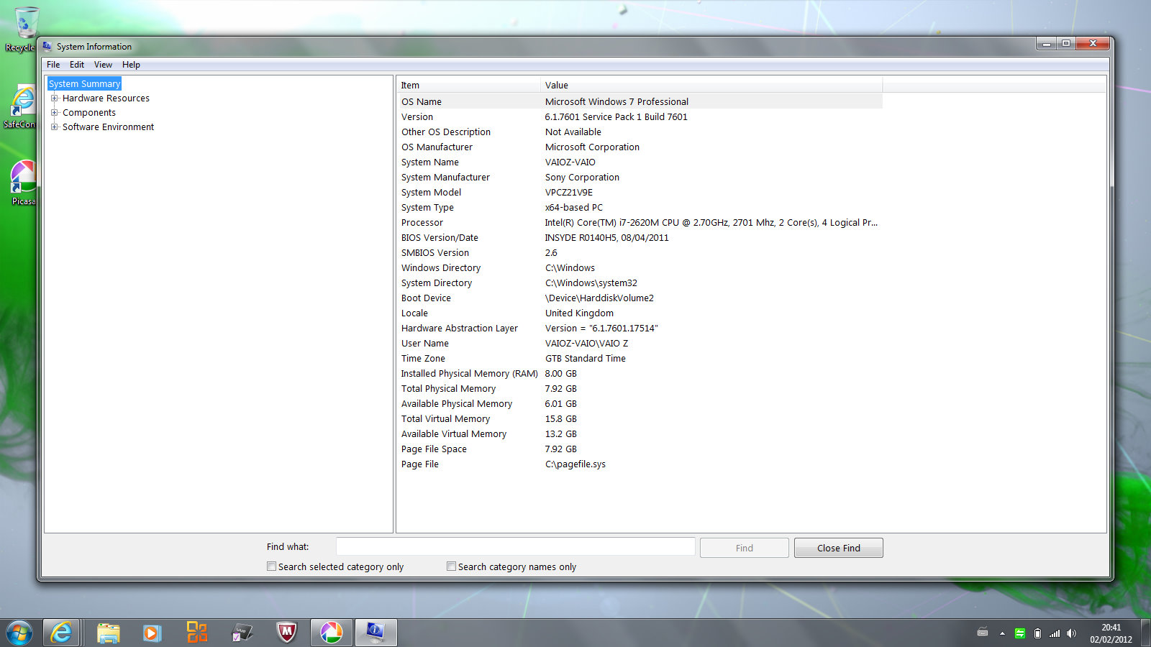Open the Windows Start menu orb

coord(19,633)
